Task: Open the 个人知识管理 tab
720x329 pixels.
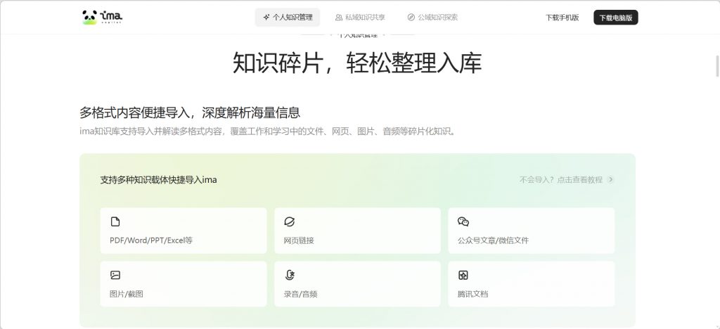Action: coord(288,18)
